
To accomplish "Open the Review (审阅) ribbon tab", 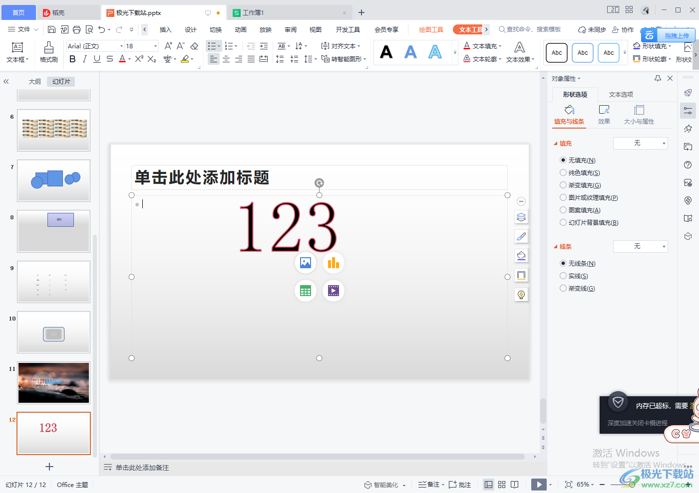I will click(x=290, y=29).
